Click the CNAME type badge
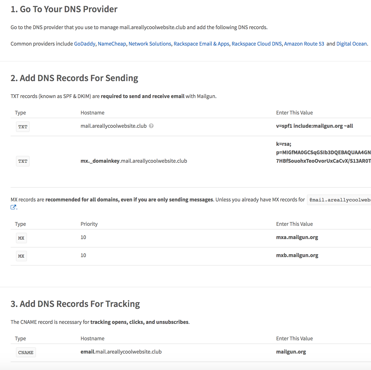The image size is (371, 370). click(26, 353)
